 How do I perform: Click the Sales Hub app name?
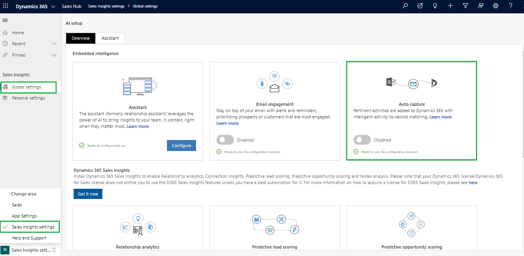click(72, 6)
